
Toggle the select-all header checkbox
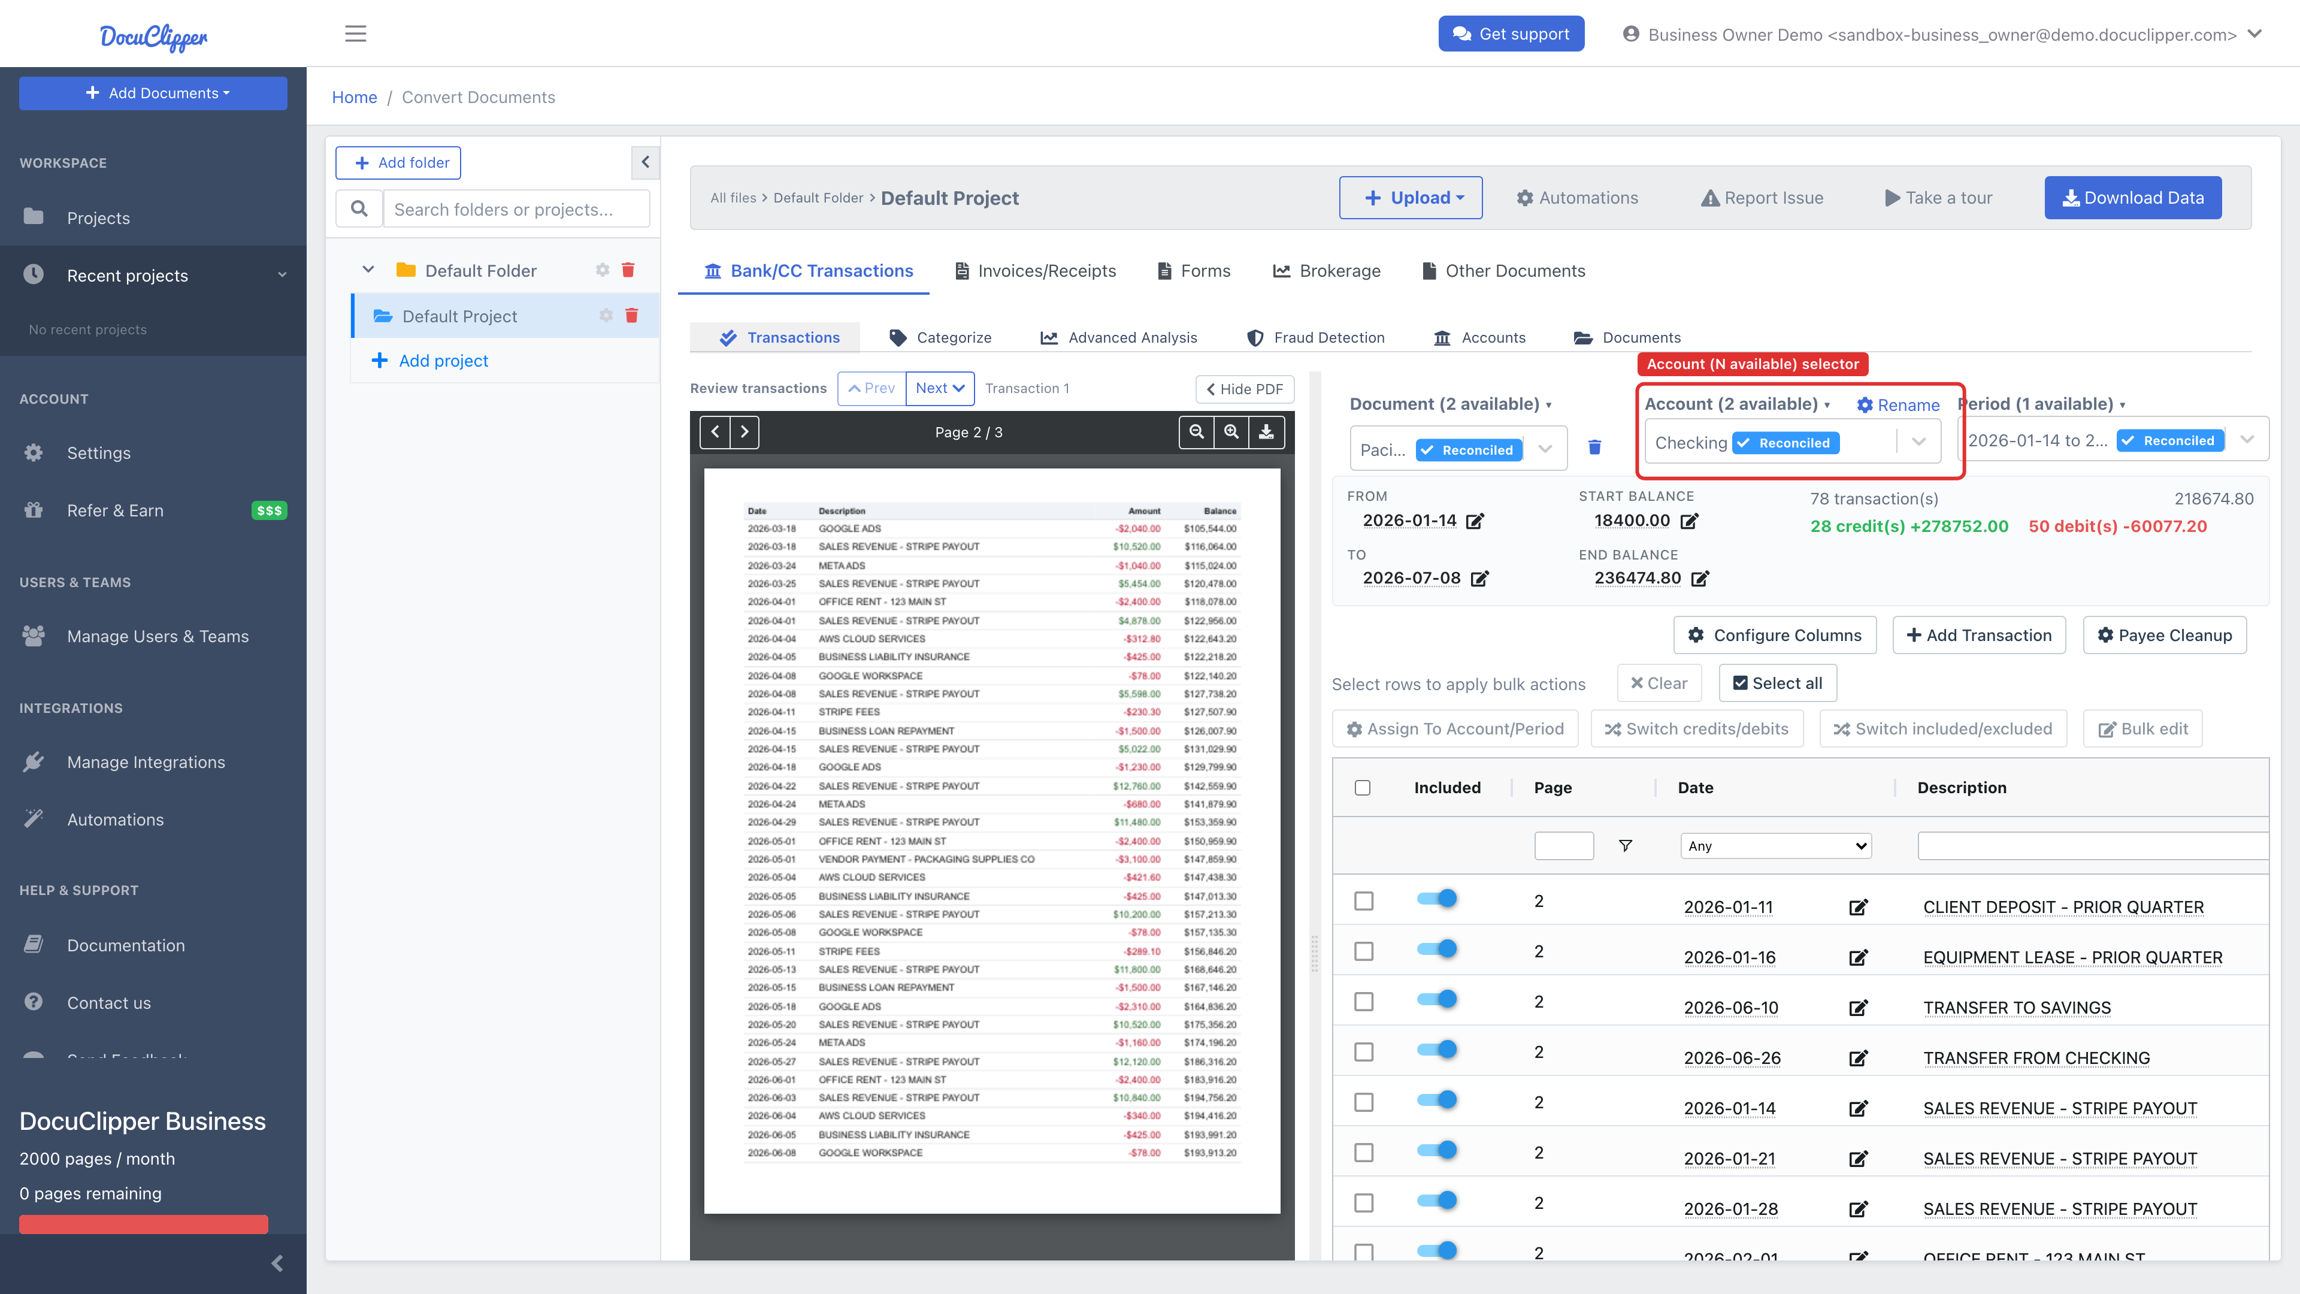[x=1363, y=788]
